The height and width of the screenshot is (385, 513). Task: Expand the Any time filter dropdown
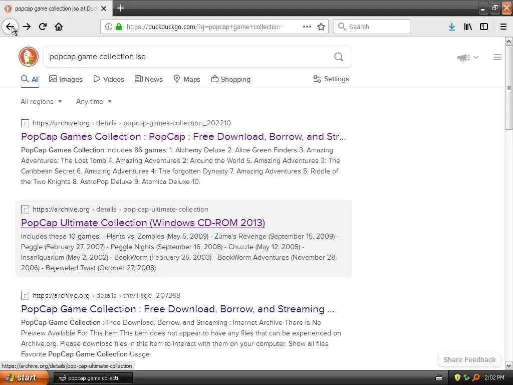click(x=94, y=101)
